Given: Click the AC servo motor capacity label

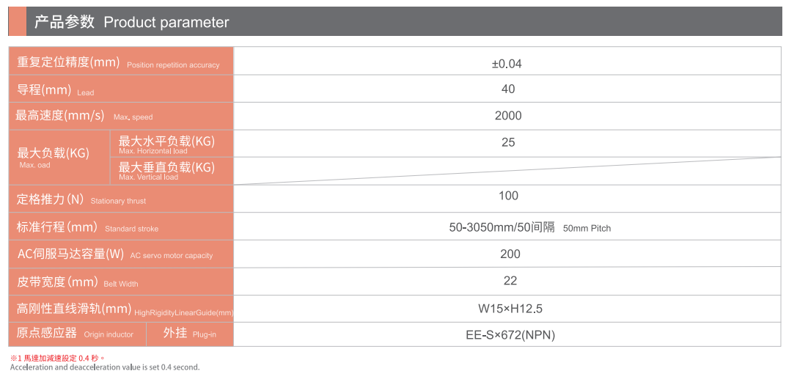Looking at the screenshot, I should click(120, 254).
